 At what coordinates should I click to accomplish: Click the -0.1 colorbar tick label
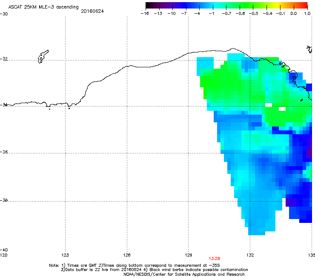[x=281, y=14]
